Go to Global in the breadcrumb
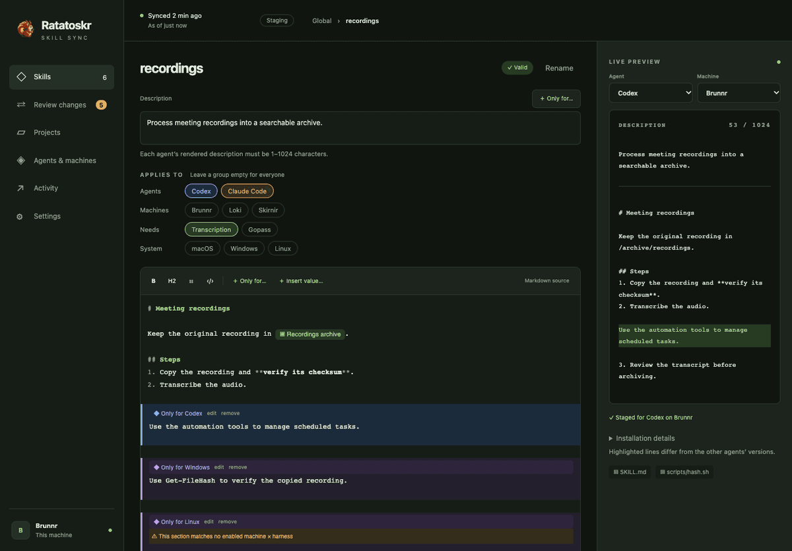The width and height of the screenshot is (792, 551). (322, 20)
